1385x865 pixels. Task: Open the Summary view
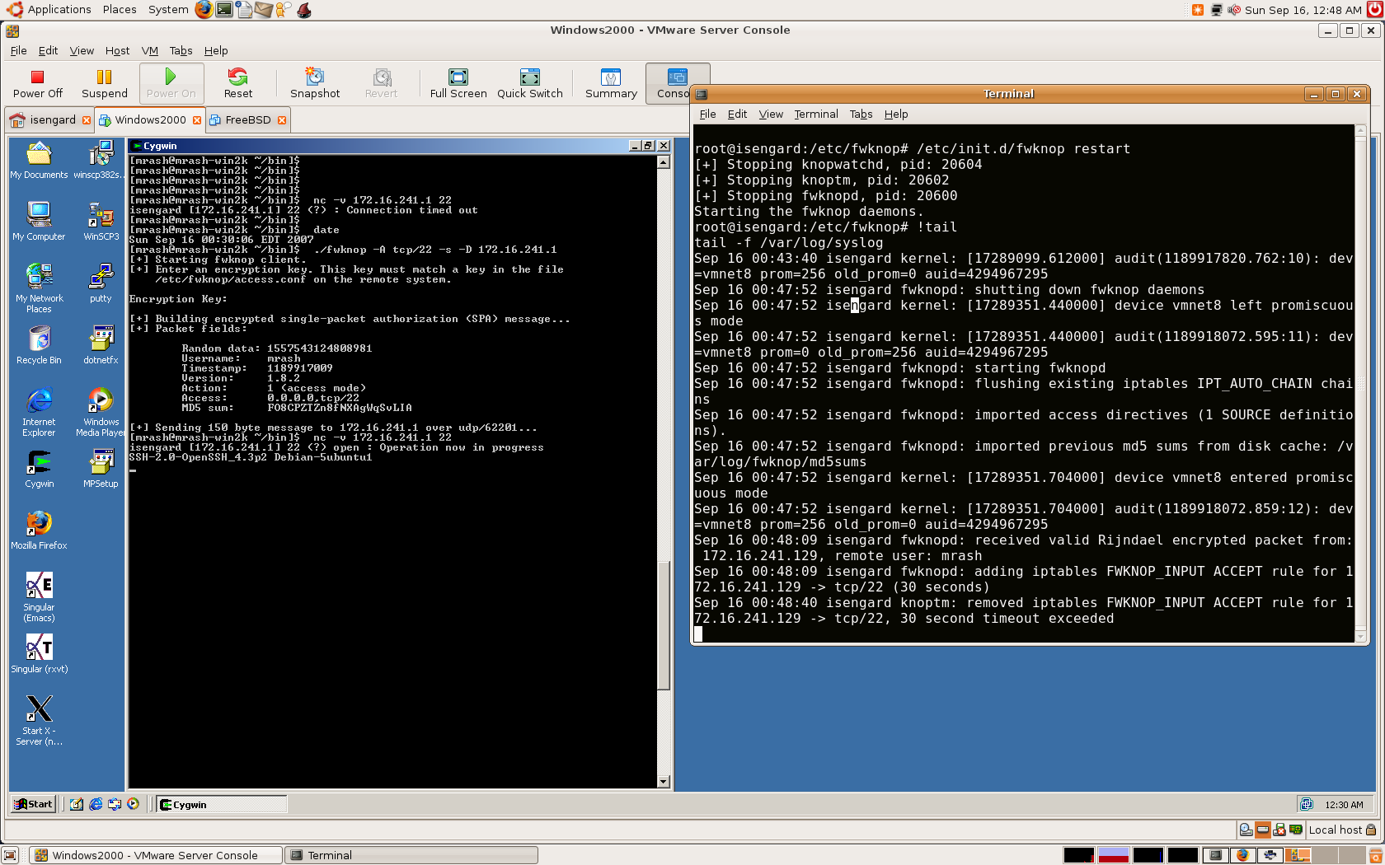click(x=610, y=83)
